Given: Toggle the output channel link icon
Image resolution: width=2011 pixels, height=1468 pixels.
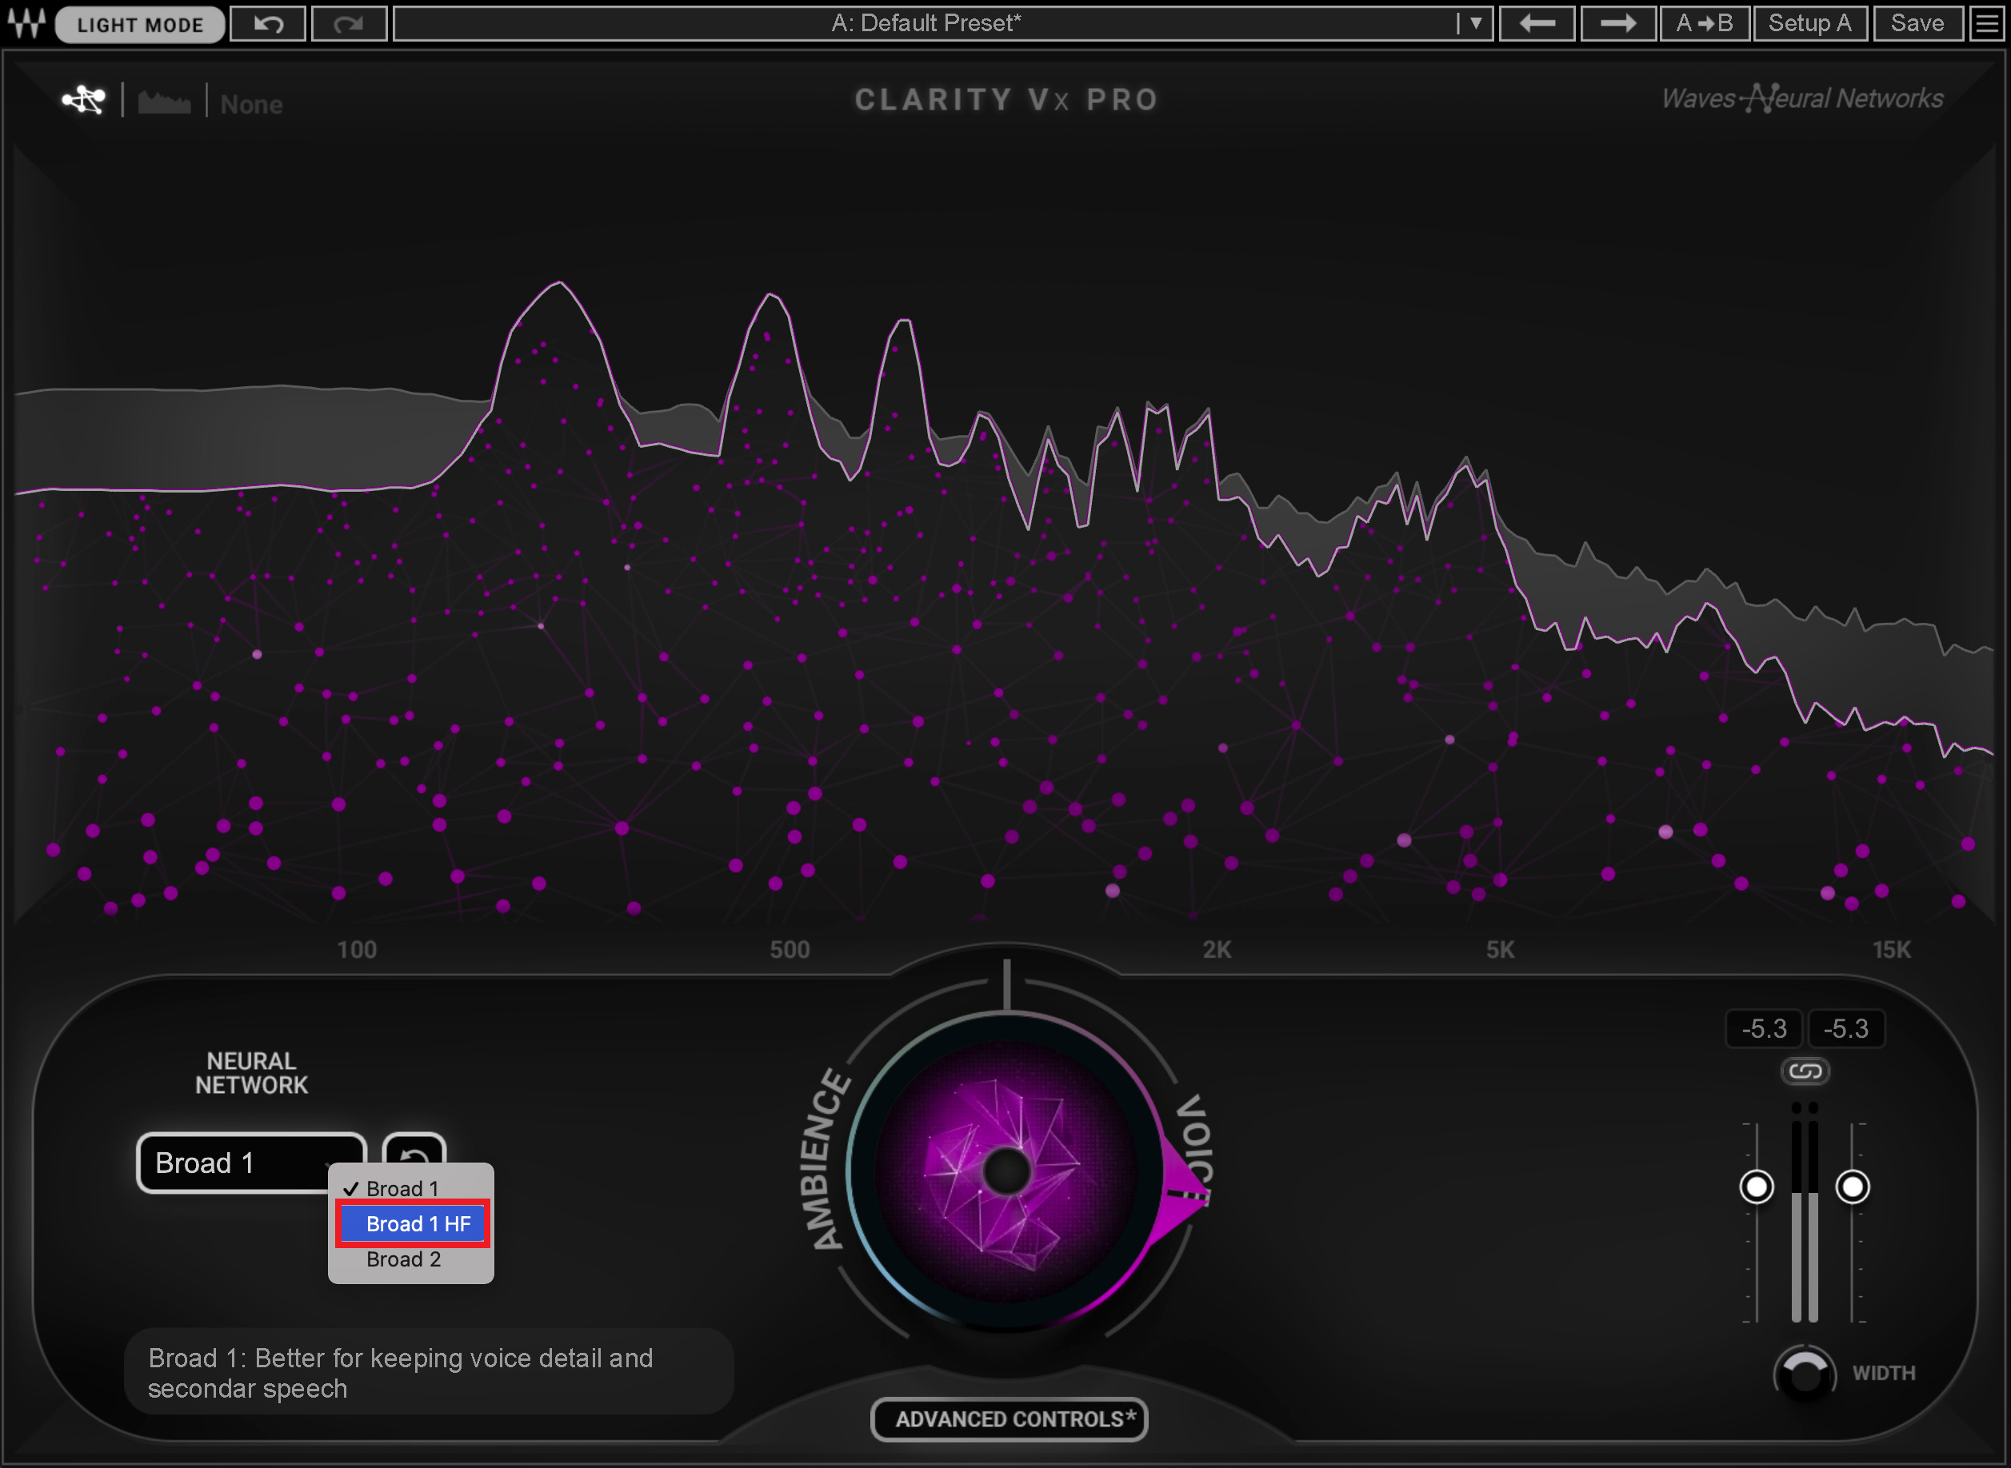Looking at the screenshot, I should click(x=1805, y=1071).
